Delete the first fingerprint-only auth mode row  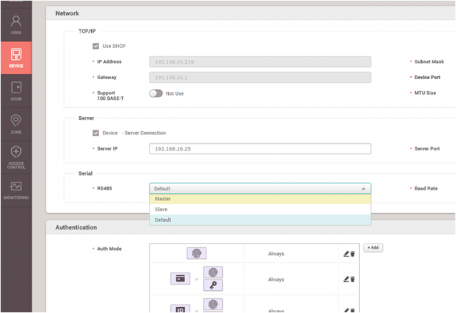point(352,254)
